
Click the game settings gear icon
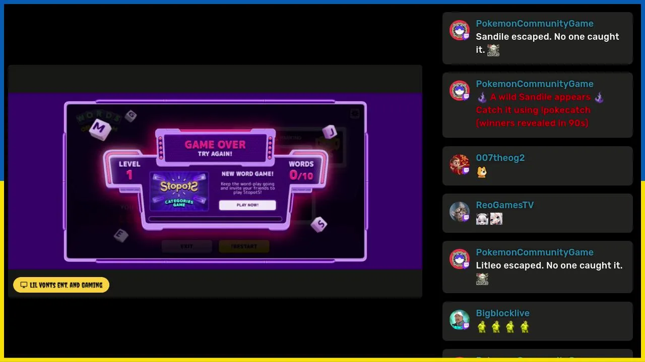354,114
